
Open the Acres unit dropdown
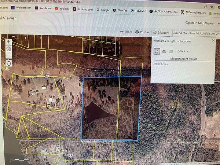tap(183, 51)
